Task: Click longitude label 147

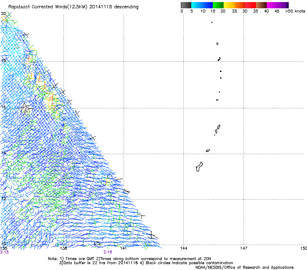Action: [244, 248]
